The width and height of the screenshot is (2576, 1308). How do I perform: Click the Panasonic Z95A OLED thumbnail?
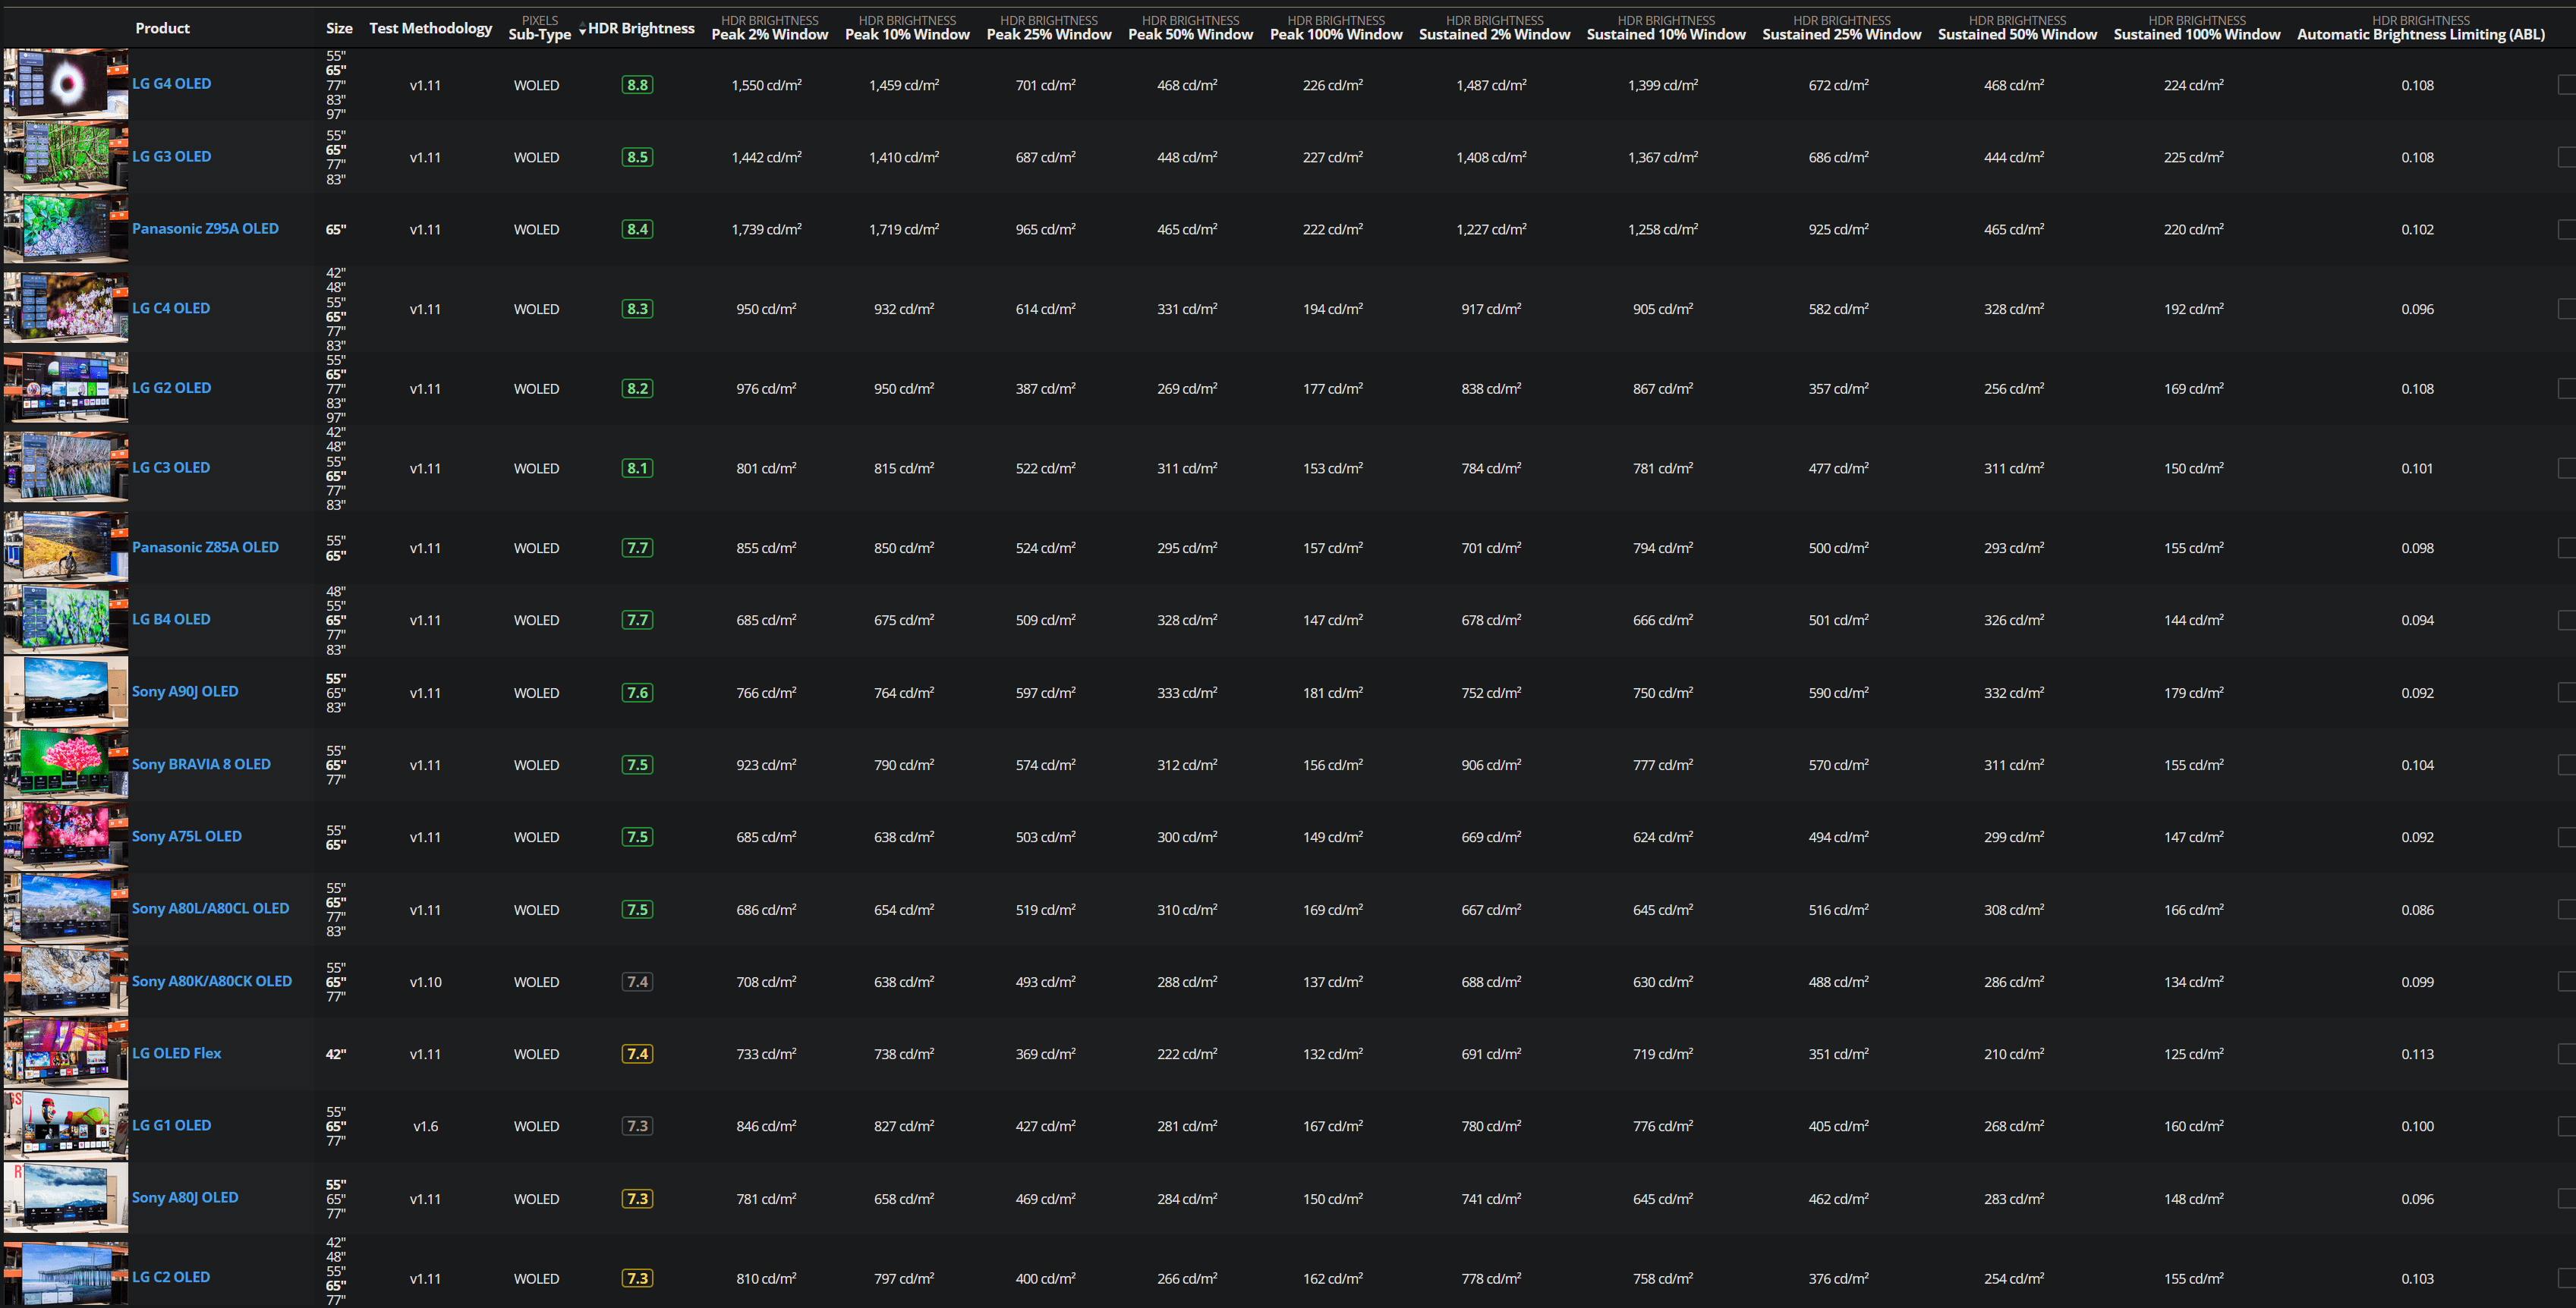tap(66, 229)
